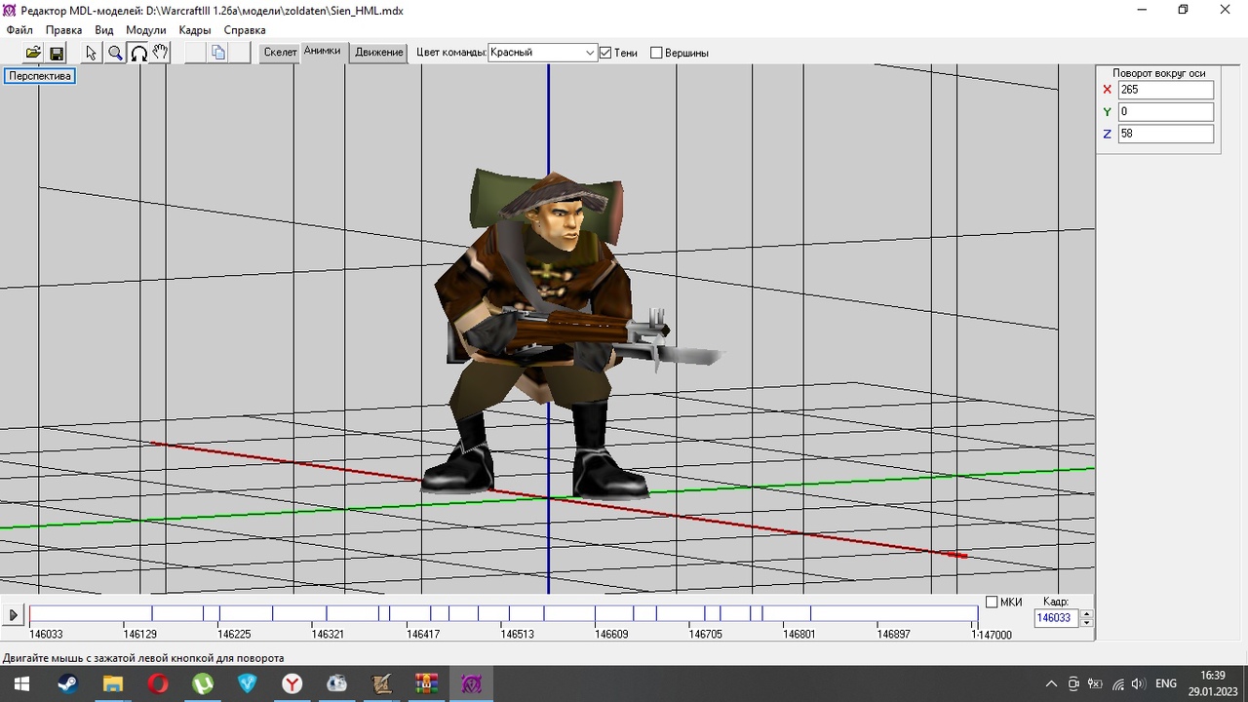Open the clock and date flyout
1248x702 pixels.
[x=1213, y=683]
